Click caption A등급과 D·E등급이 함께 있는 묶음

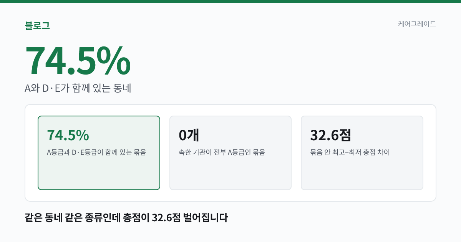96,152
